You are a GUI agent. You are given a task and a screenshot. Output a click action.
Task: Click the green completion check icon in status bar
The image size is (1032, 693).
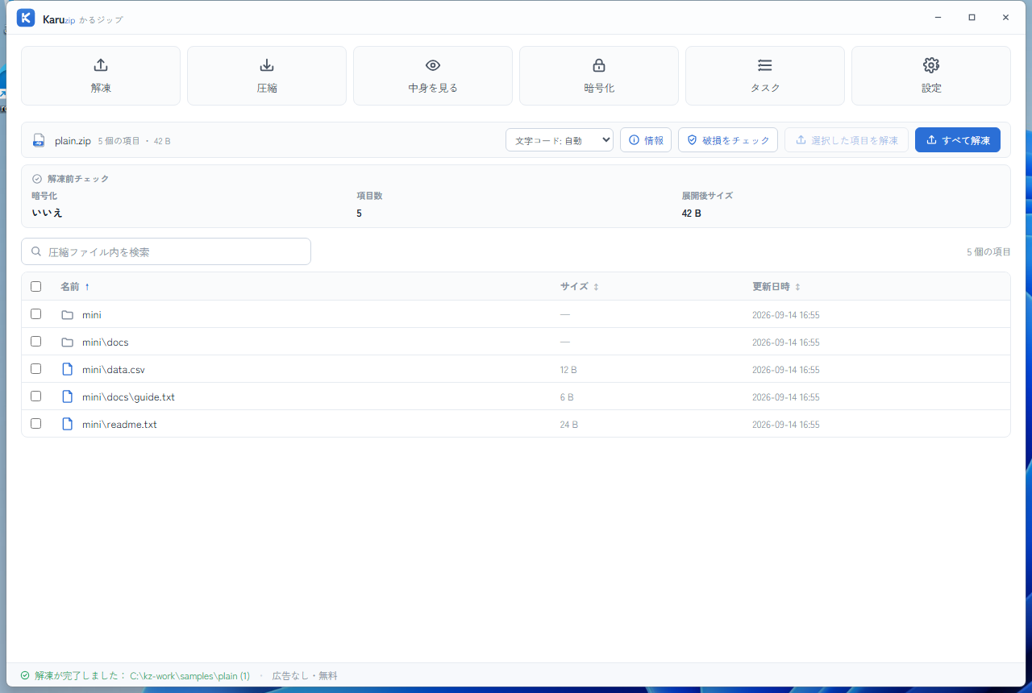(25, 675)
